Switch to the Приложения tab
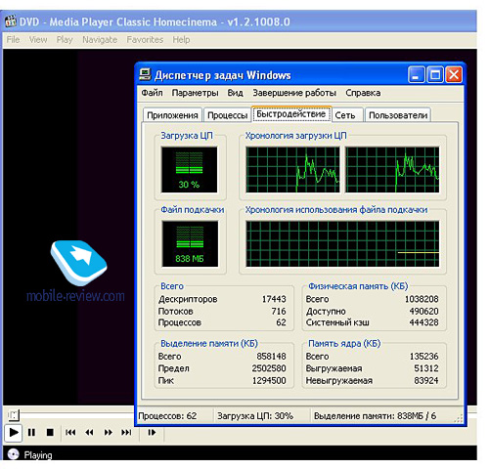The width and height of the screenshot is (489, 469). 172,115
